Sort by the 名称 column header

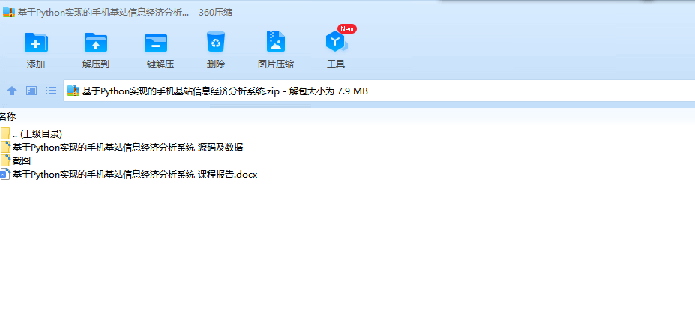tap(7, 117)
